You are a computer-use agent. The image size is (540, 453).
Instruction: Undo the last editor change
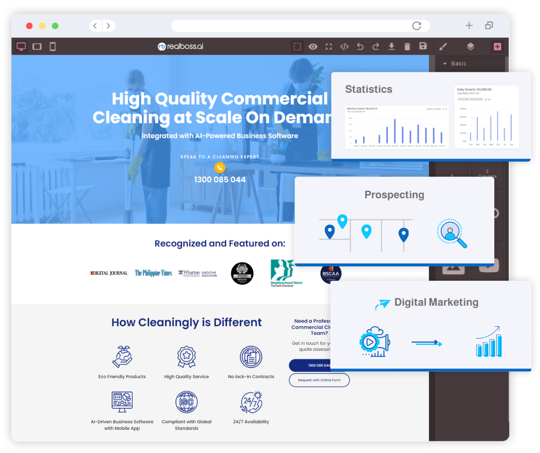[x=360, y=47]
